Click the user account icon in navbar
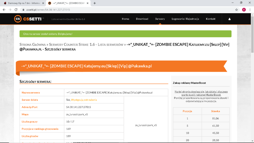The height and width of the screenshot is (143, 254). click(229, 19)
